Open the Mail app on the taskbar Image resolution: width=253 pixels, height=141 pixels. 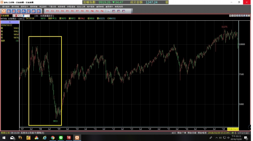(12, 138)
